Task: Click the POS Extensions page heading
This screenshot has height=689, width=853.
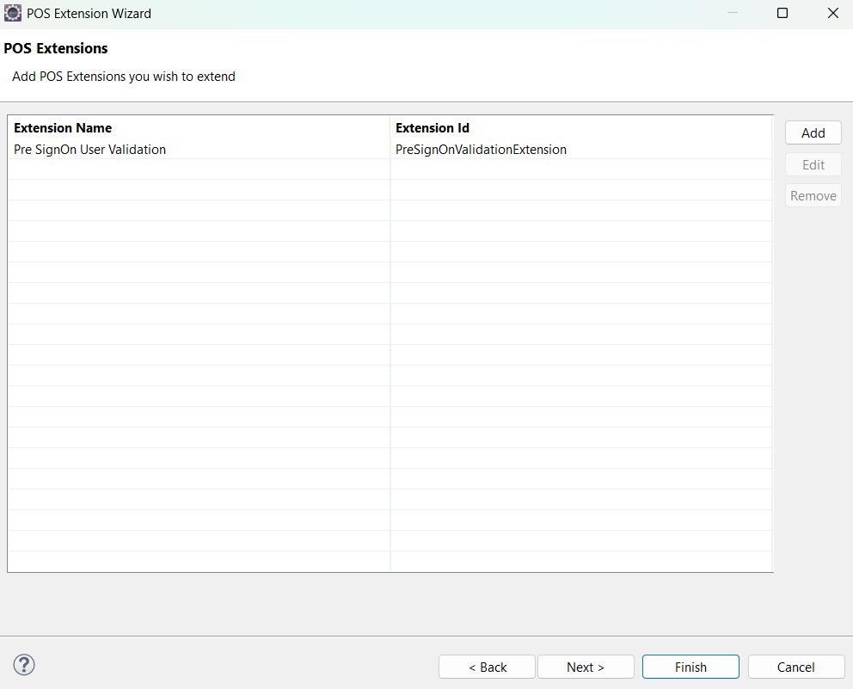Action: 56,48
